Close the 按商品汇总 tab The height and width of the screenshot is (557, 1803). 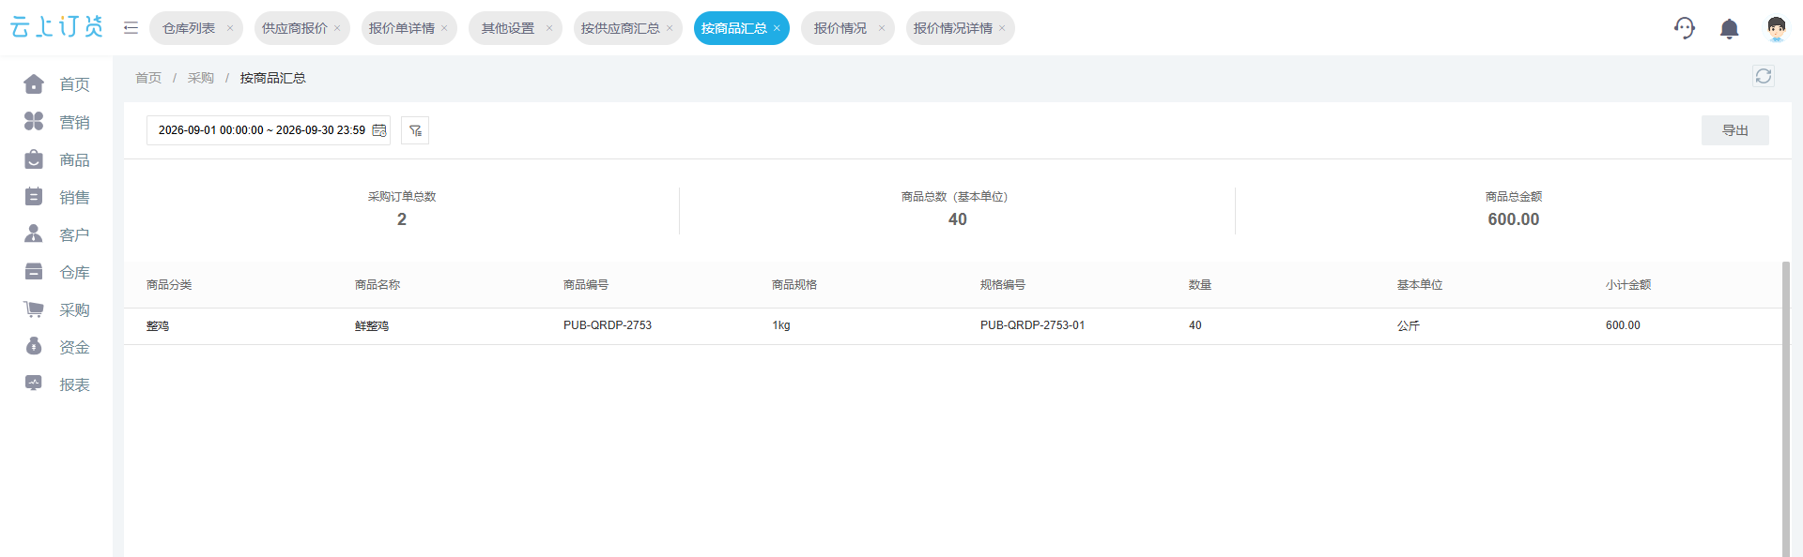tap(777, 28)
